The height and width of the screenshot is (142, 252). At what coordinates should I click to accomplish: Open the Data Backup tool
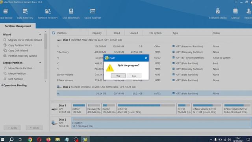point(6,14)
